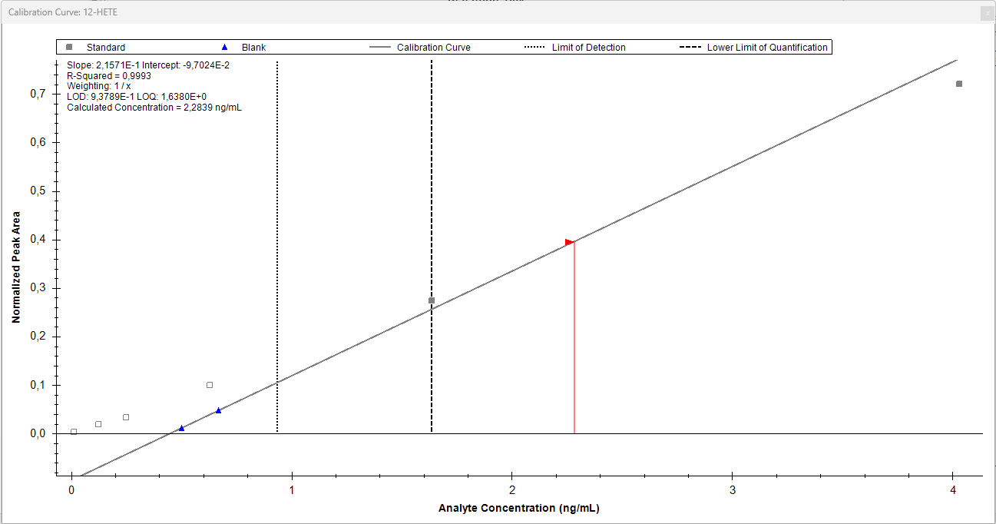Click the Limit of Detection legend entry

[x=588, y=48]
